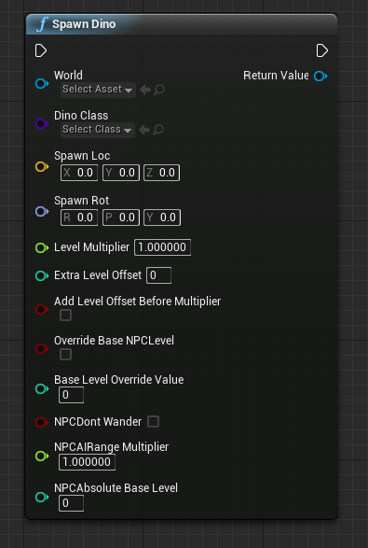Image resolution: width=368 pixels, height=548 pixels.
Task: Click the Return Value output pin
Action: (320, 76)
